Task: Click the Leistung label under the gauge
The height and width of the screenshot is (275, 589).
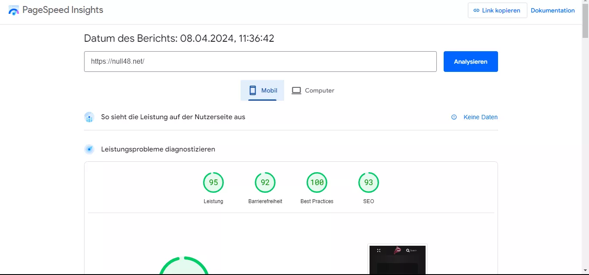Action: pos(213,201)
